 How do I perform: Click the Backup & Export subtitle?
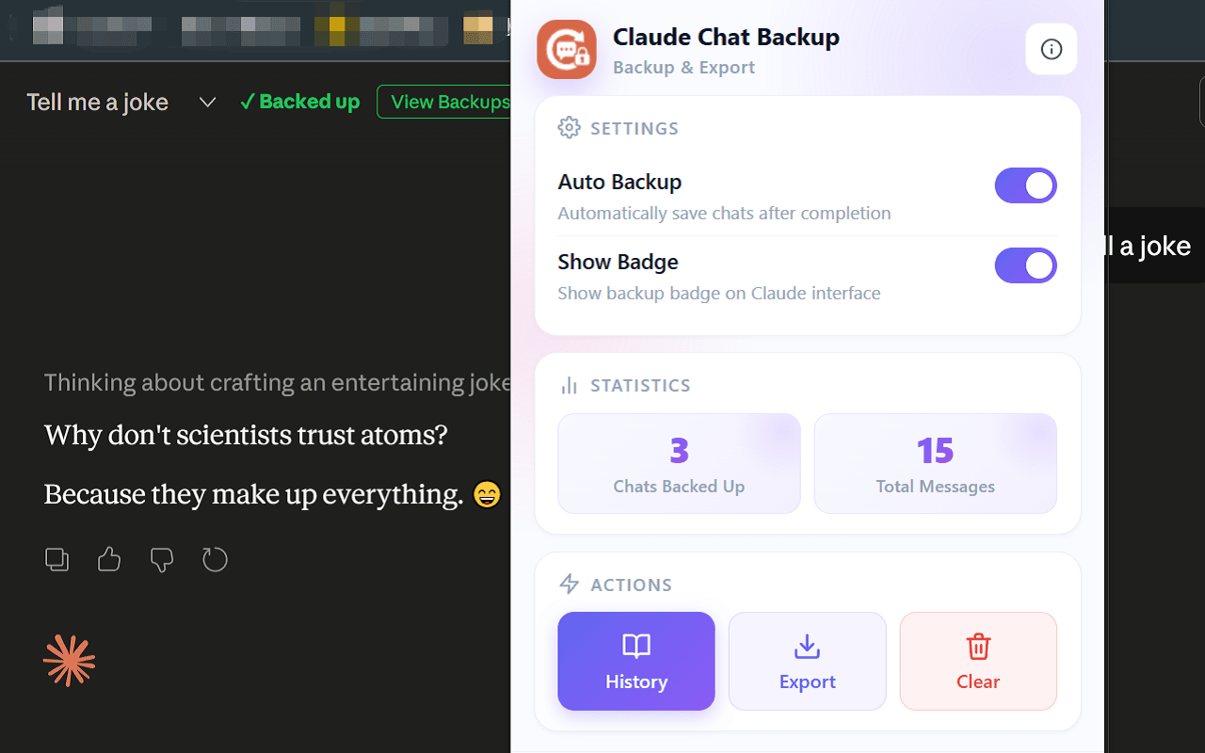[x=683, y=68]
